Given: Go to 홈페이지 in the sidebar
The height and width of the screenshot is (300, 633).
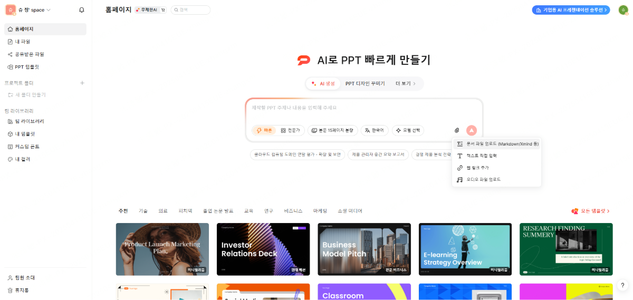Looking at the screenshot, I should (x=45, y=29).
